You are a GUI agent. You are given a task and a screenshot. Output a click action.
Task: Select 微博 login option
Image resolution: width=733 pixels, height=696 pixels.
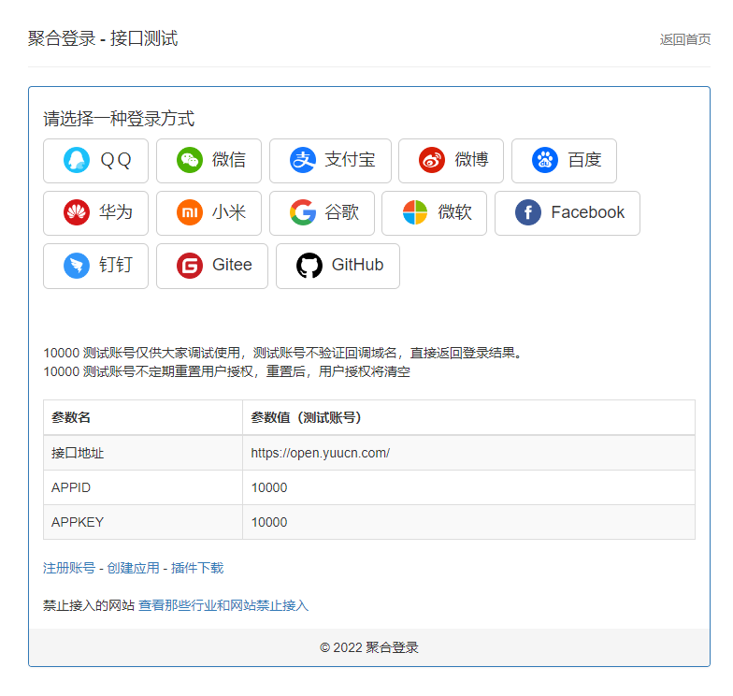tap(451, 161)
